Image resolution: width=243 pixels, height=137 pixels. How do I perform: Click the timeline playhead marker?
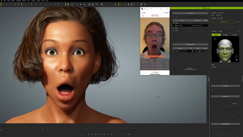(16, 128)
